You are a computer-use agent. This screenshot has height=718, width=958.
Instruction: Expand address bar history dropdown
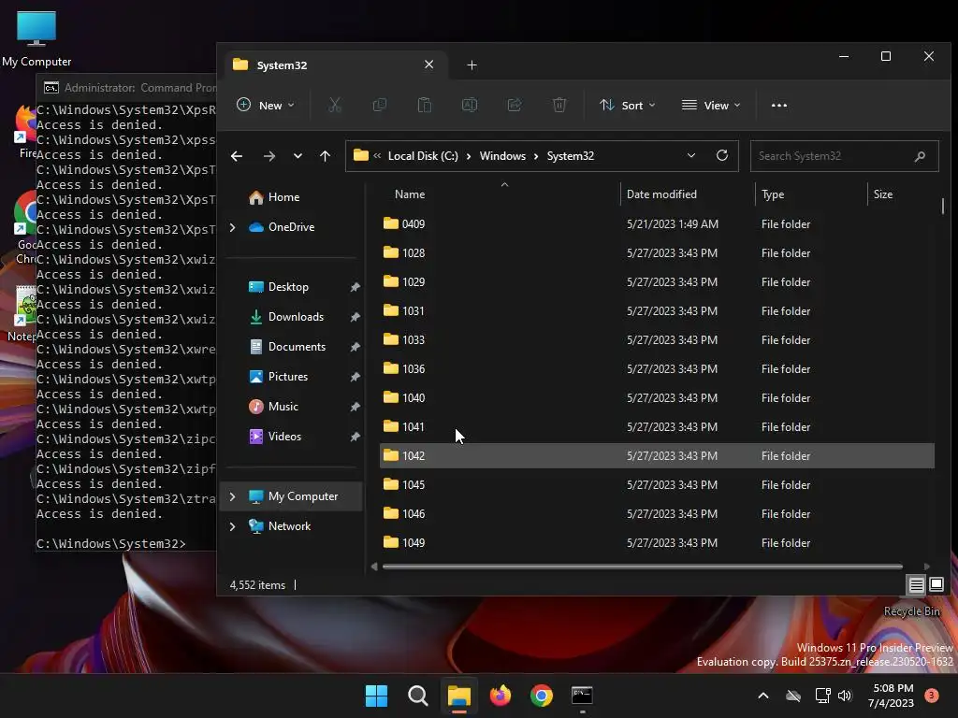[691, 156]
